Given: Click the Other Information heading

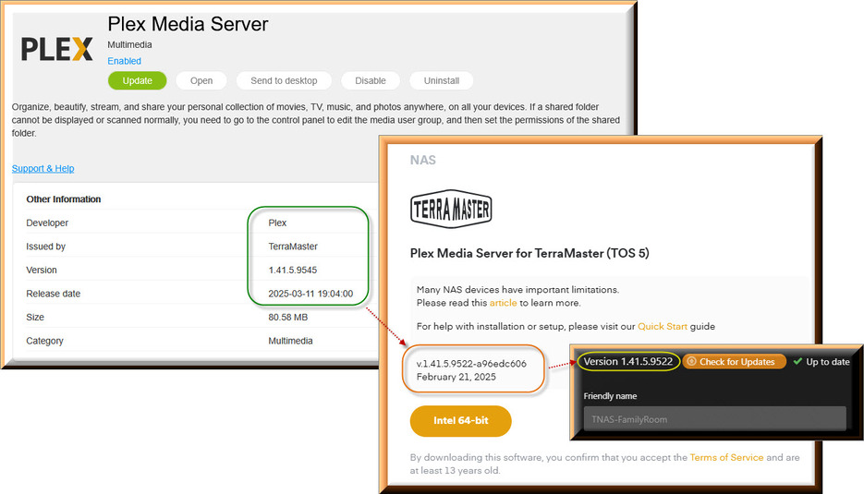Looking at the screenshot, I should click(64, 199).
